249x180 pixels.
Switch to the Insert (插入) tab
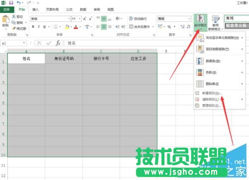click(35, 9)
